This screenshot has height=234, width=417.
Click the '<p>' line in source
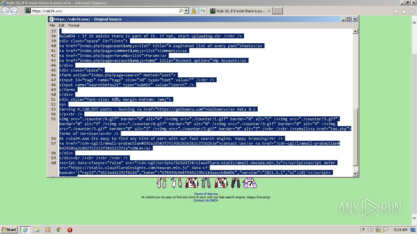63,104
